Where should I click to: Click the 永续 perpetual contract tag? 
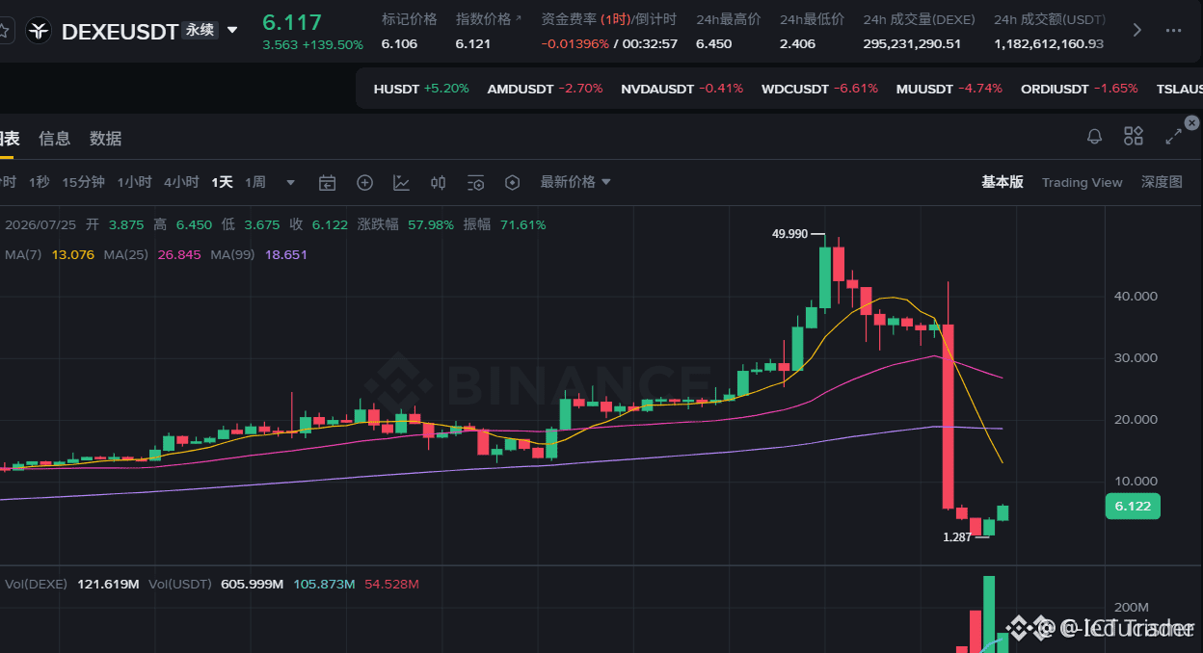200,31
